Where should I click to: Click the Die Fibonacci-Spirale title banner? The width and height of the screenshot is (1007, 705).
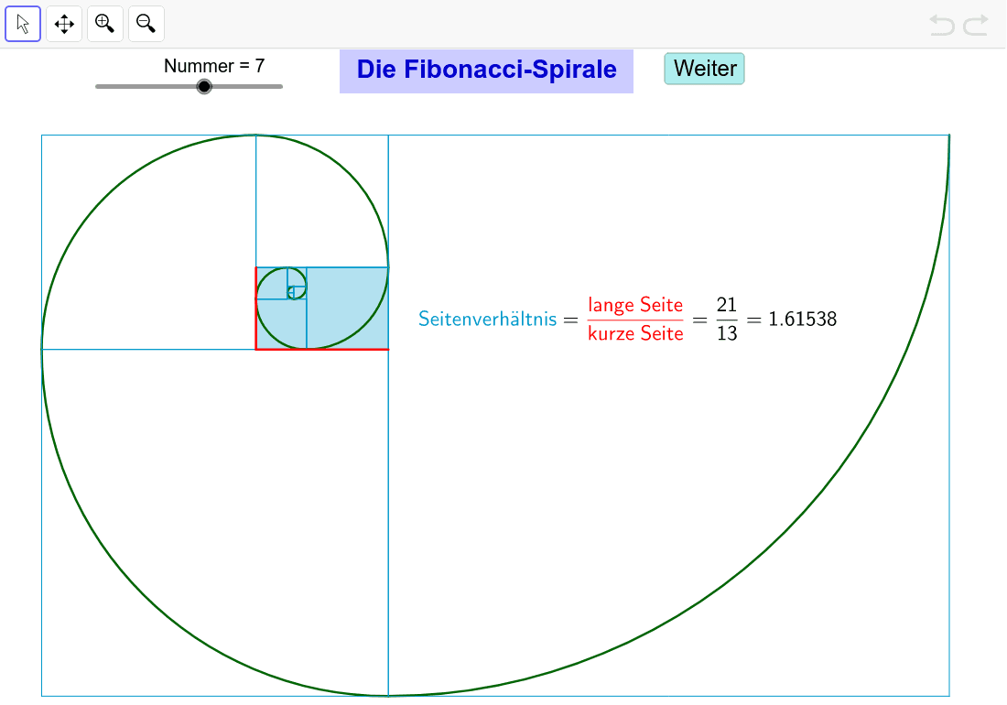(x=486, y=70)
